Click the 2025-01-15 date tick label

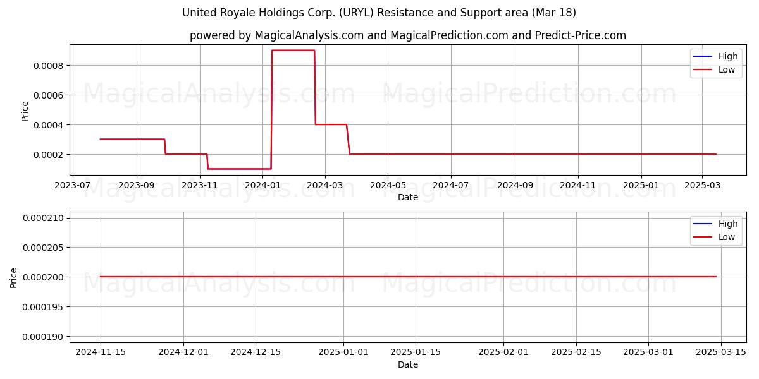click(416, 352)
